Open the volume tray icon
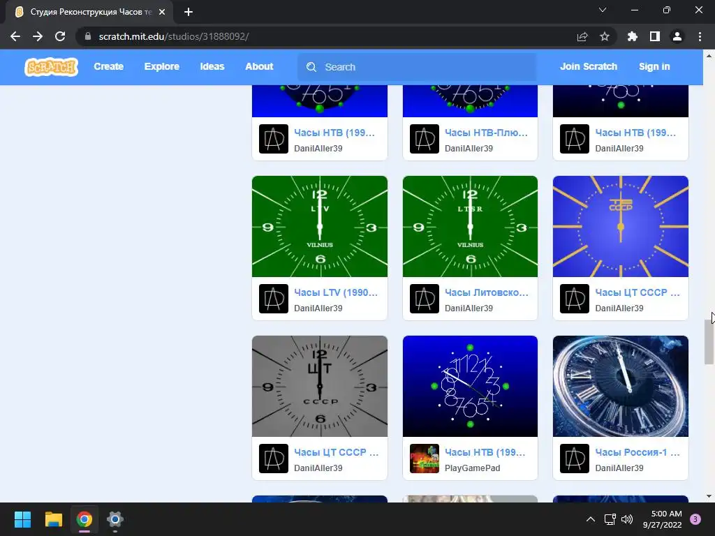The height and width of the screenshot is (536, 715). 627,519
